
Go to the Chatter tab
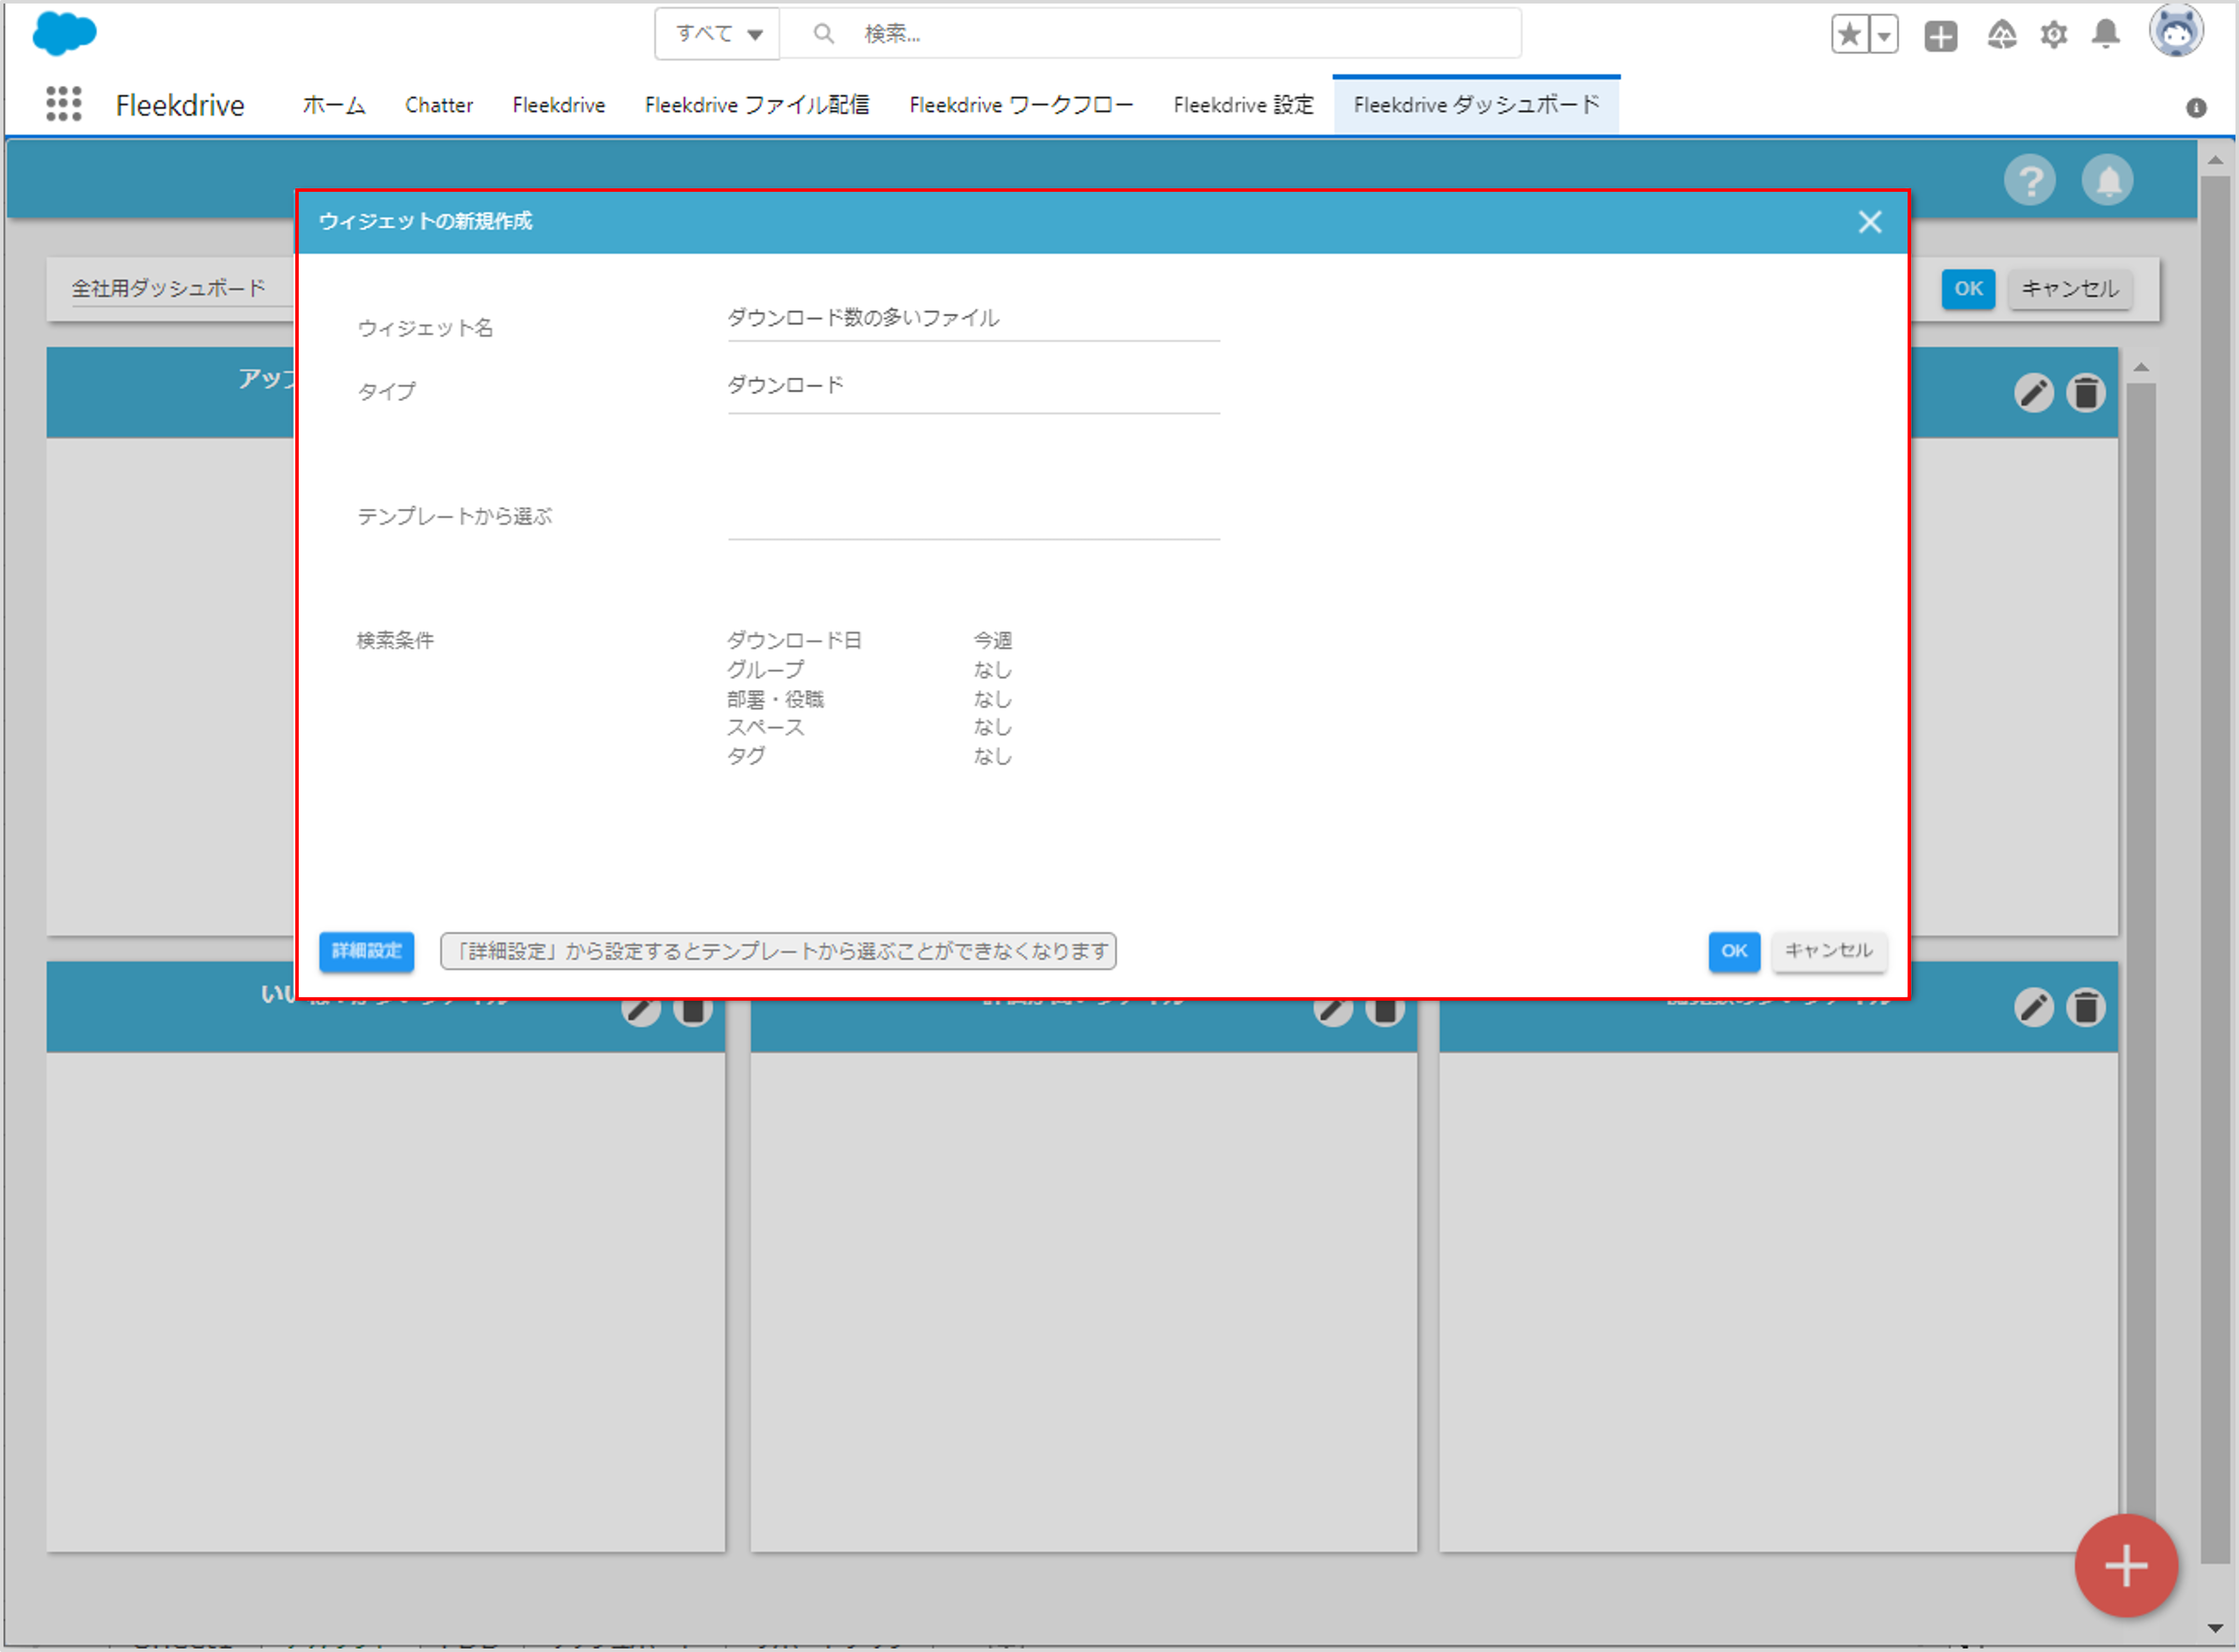[438, 105]
